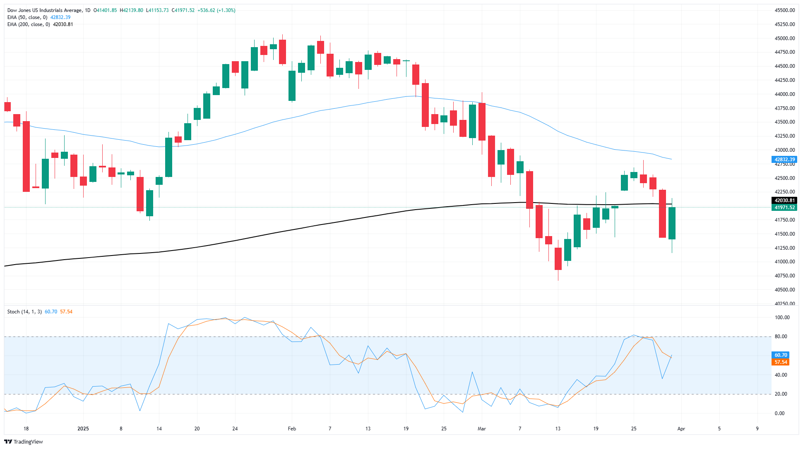This screenshot has width=803, height=449.
Task: Select the 1D interval label
Action: pyautogui.click(x=87, y=10)
